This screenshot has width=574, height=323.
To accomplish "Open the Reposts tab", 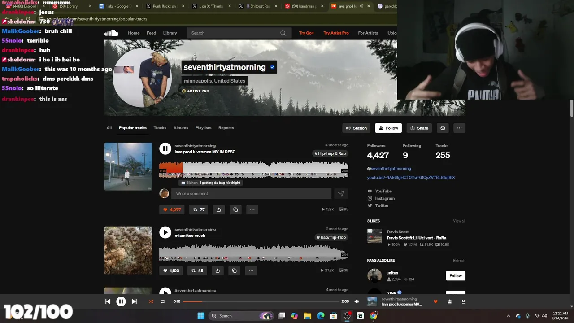I will click(x=226, y=128).
